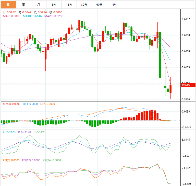Screen dimensions: 196x186
Task: Switch to the 周 weekly tab
Action: tap(23, 5)
